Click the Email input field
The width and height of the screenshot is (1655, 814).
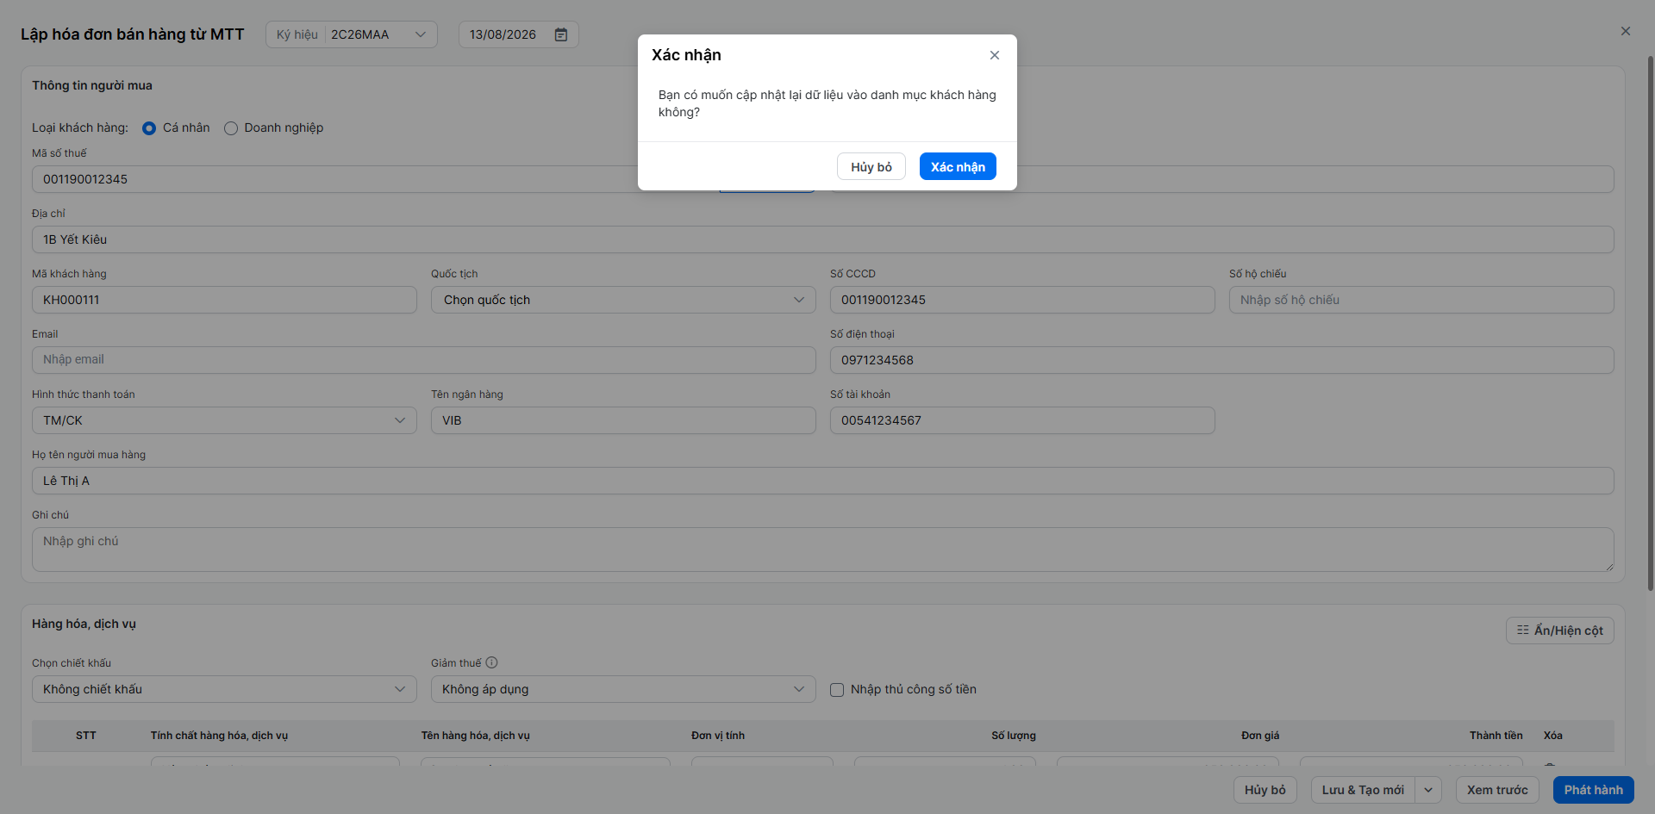click(x=424, y=360)
